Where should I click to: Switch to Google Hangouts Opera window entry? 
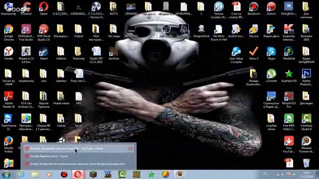coord(79,164)
